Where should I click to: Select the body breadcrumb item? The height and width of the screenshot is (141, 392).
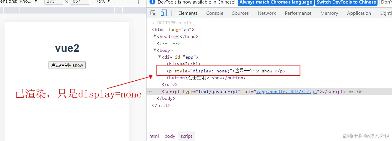point(170,136)
